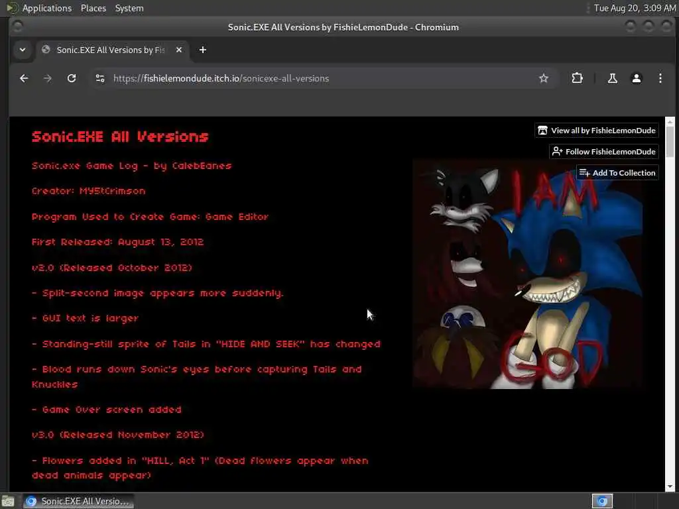Click the Sonic.exe Game Log by CalebEanes line
Viewport: 679px width, 509px height.
point(132,166)
